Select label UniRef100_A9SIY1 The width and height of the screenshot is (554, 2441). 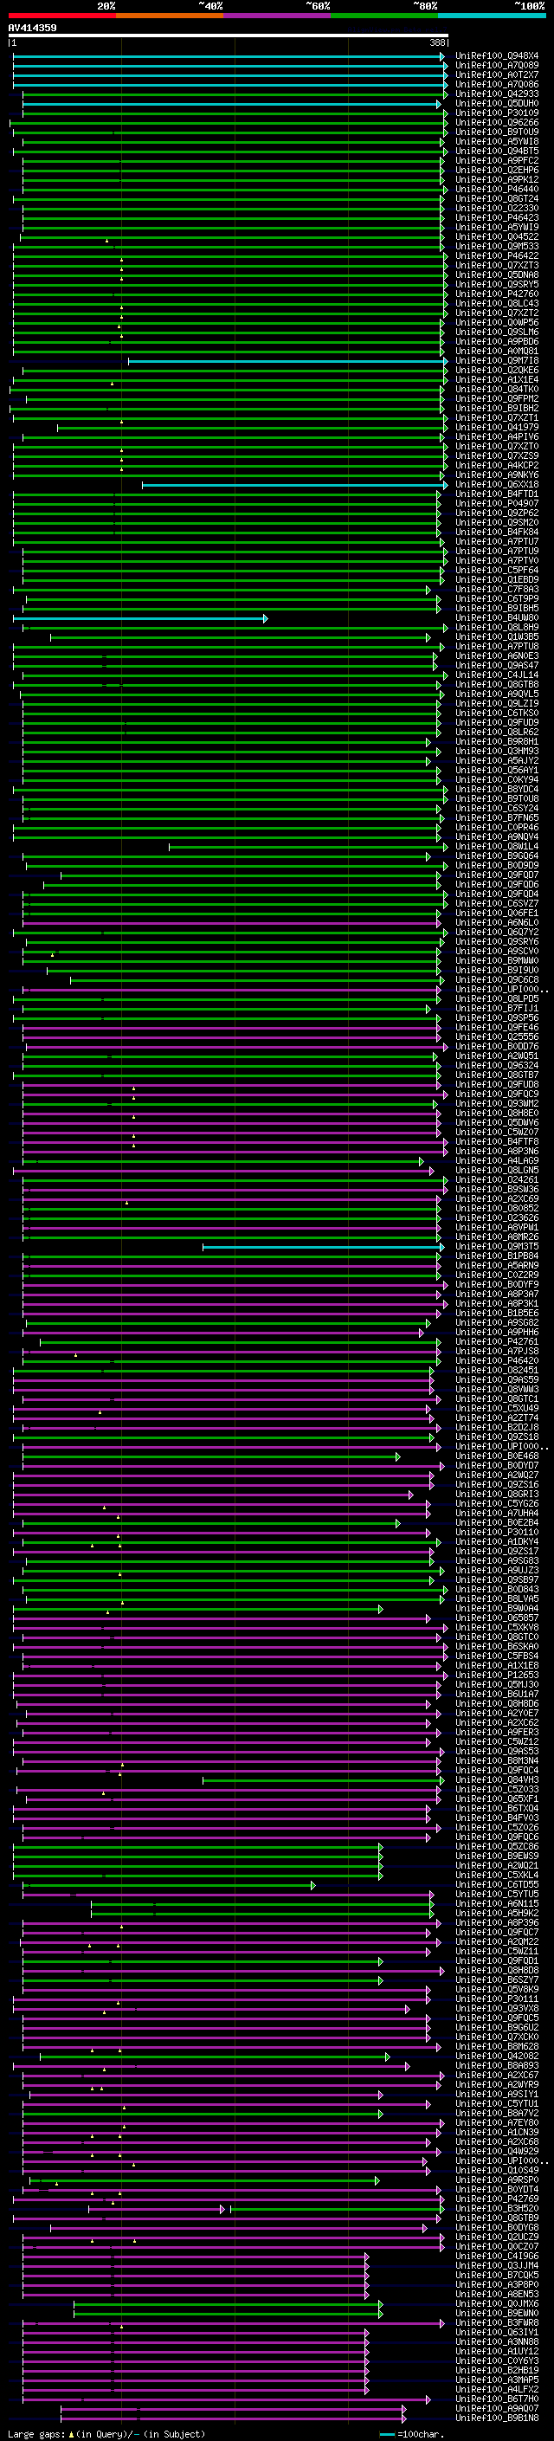pos(497,2094)
